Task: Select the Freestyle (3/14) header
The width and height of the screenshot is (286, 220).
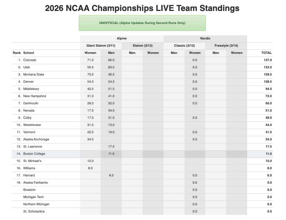Action: point(226,46)
